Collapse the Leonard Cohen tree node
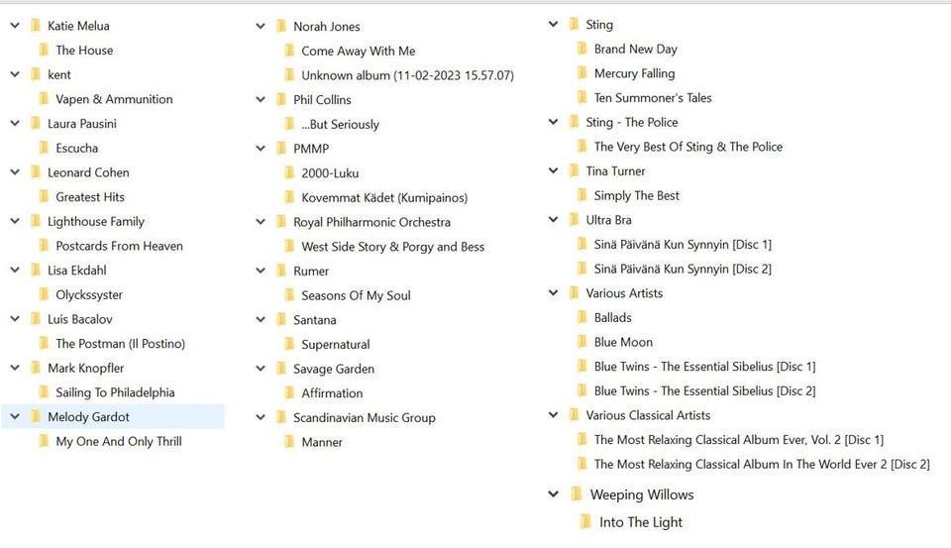Image resolution: width=951 pixels, height=548 pixels. (15, 172)
